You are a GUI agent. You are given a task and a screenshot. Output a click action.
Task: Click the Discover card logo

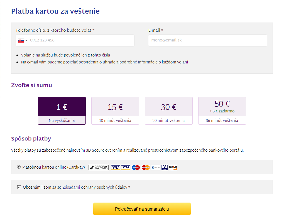173,167
